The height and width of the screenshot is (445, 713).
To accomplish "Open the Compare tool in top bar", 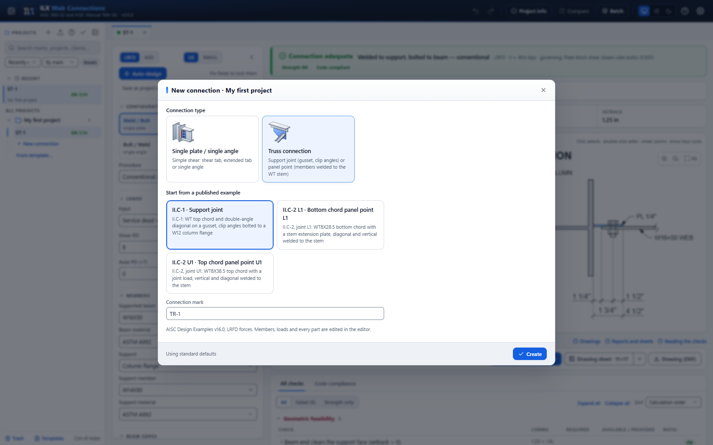I will point(574,11).
